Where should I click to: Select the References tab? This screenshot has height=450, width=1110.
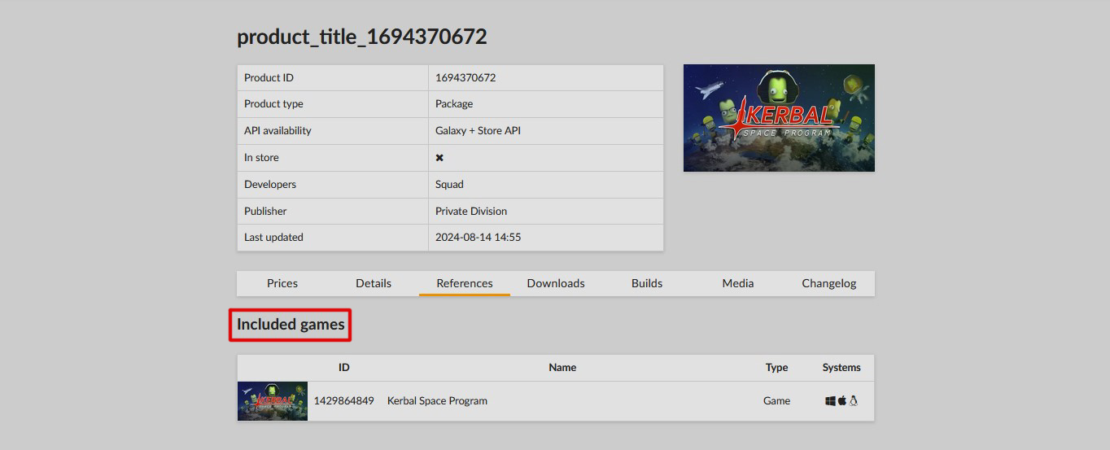(x=465, y=283)
